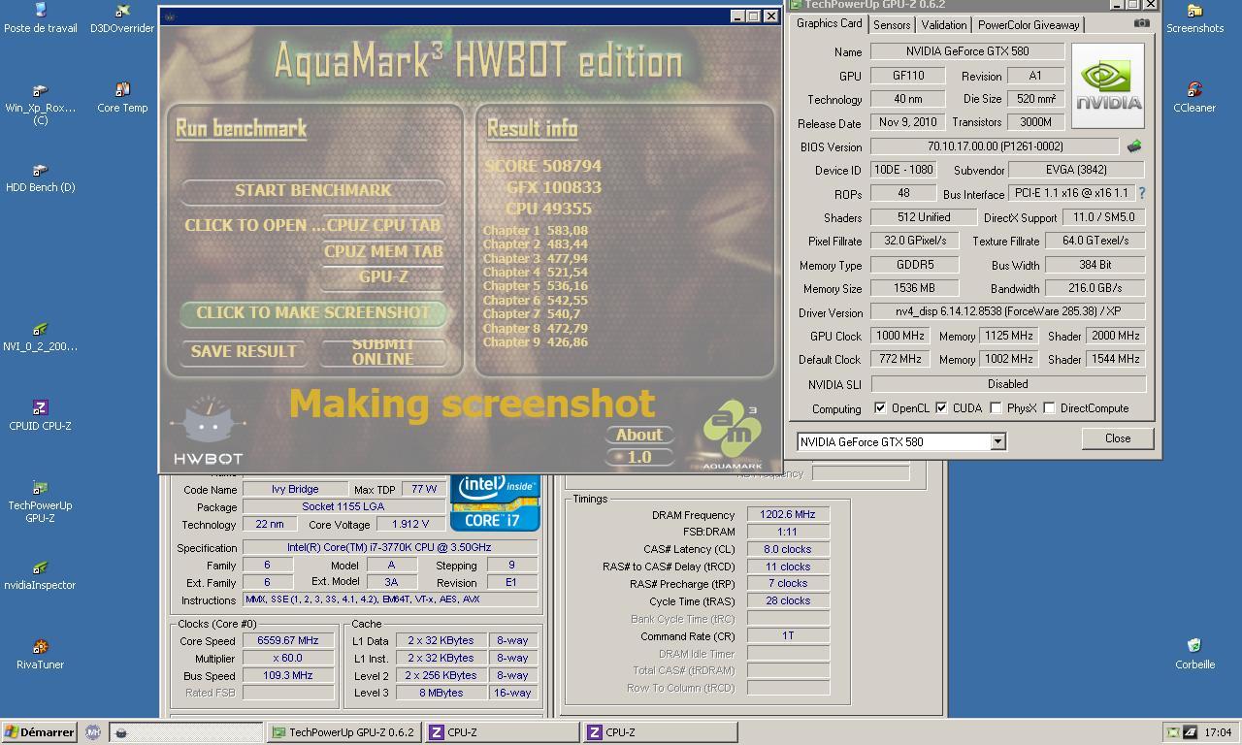Open CPUZ MEM TAB button
The width and height of the screenshot is (1242, 745).
(383, 251)
